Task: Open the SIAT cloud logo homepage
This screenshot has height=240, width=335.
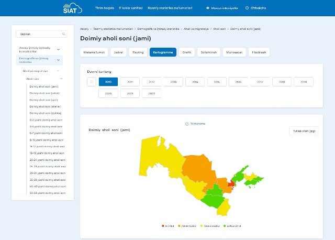Action: point(72,8)
